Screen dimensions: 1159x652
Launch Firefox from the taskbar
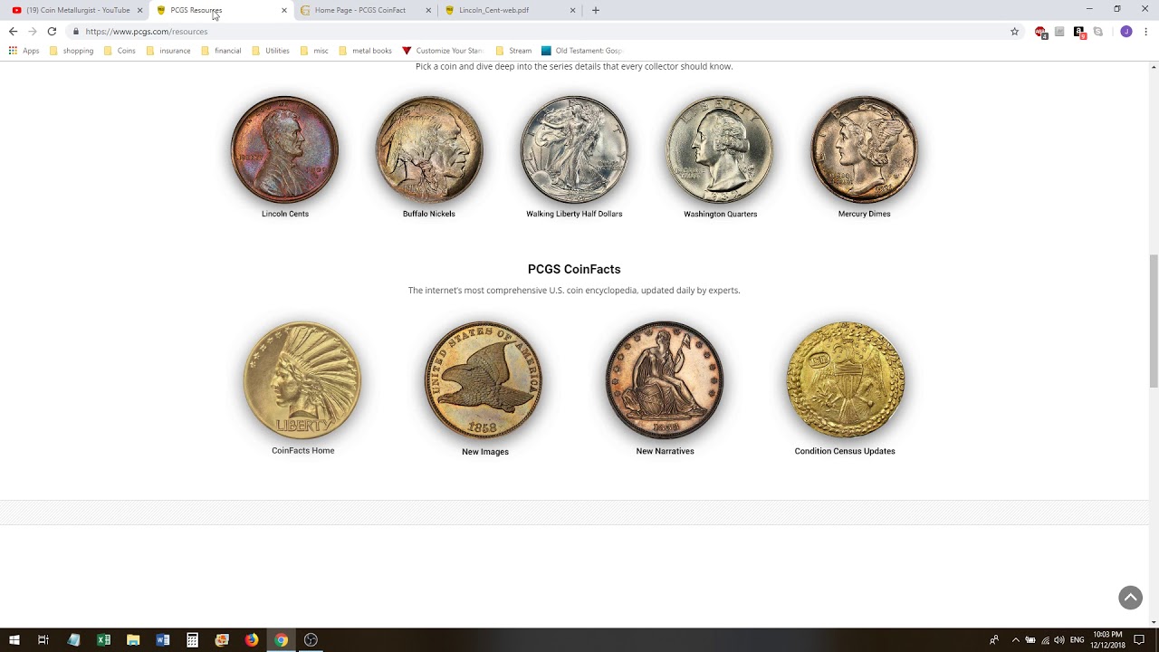coord(252,640)
